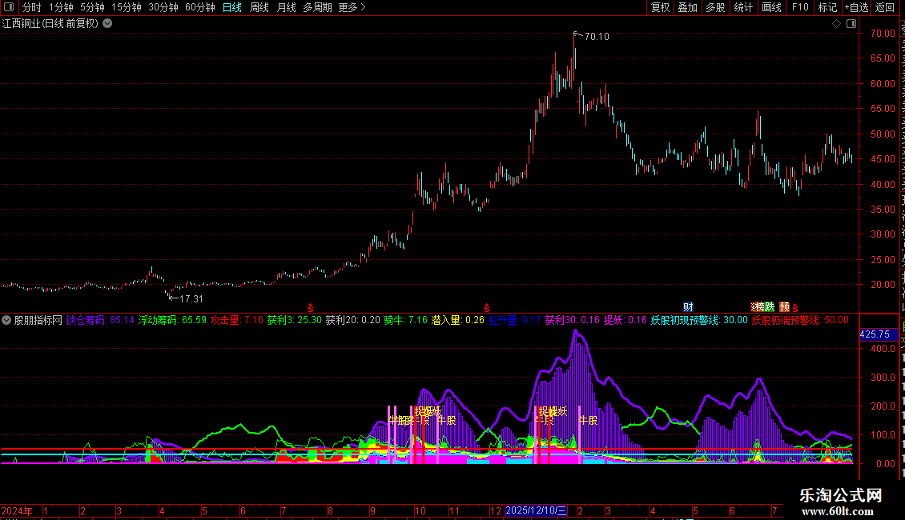Open the 复权 adjustment option
Image resolution: width=905 pixels, height=520 pixels.
click(x=660, y=7)
